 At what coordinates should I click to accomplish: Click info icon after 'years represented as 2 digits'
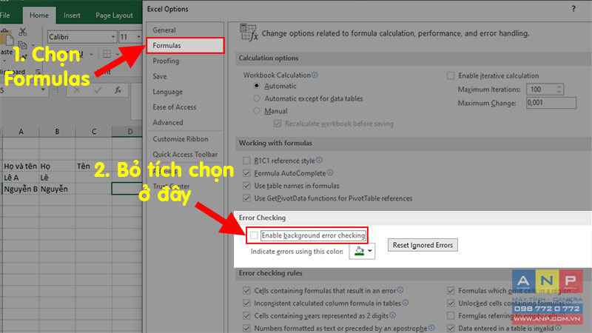pyautogui.click(x=393, y=315)
